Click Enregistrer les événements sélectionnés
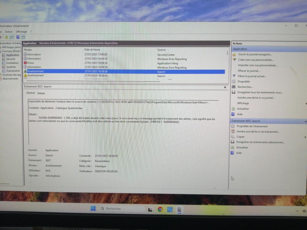Image resolution: width=307 pixels, height=230 pixels. (260, 142)
